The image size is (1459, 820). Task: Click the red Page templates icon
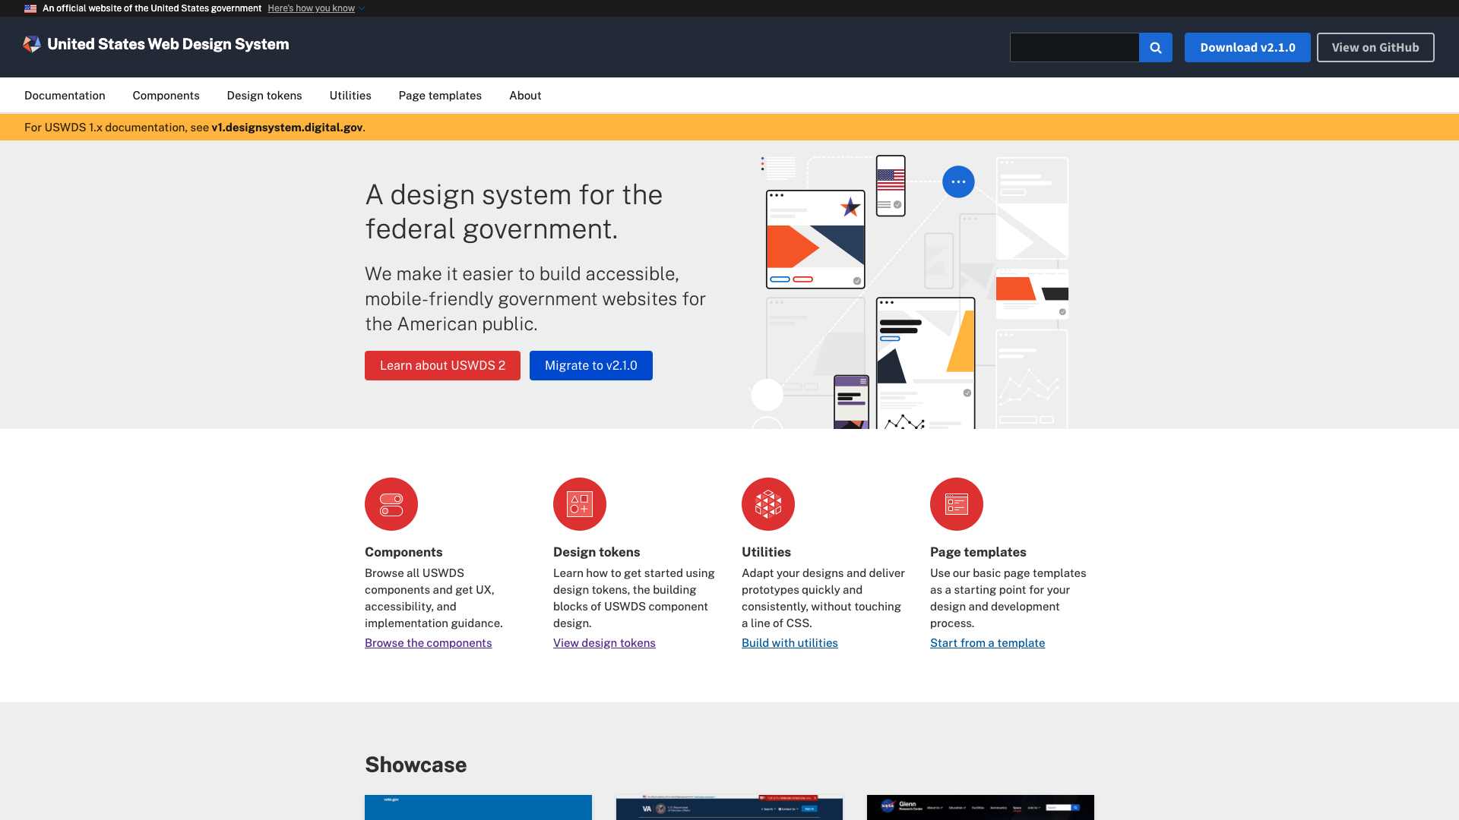coord(957,504)
